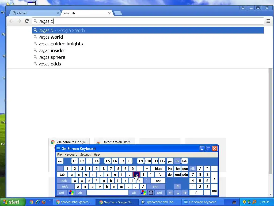Click the del key on the keyboard
The image size is (274, 206).
tap(170, 175)
